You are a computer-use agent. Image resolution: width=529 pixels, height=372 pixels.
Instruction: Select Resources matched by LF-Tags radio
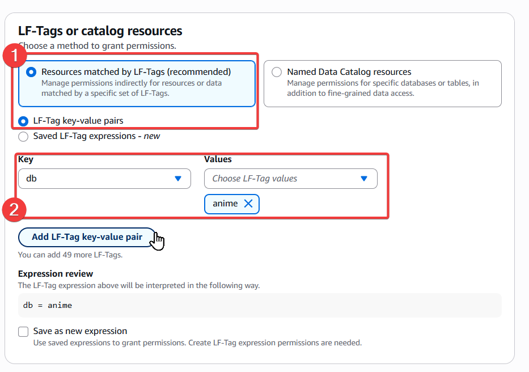point(31,72)
